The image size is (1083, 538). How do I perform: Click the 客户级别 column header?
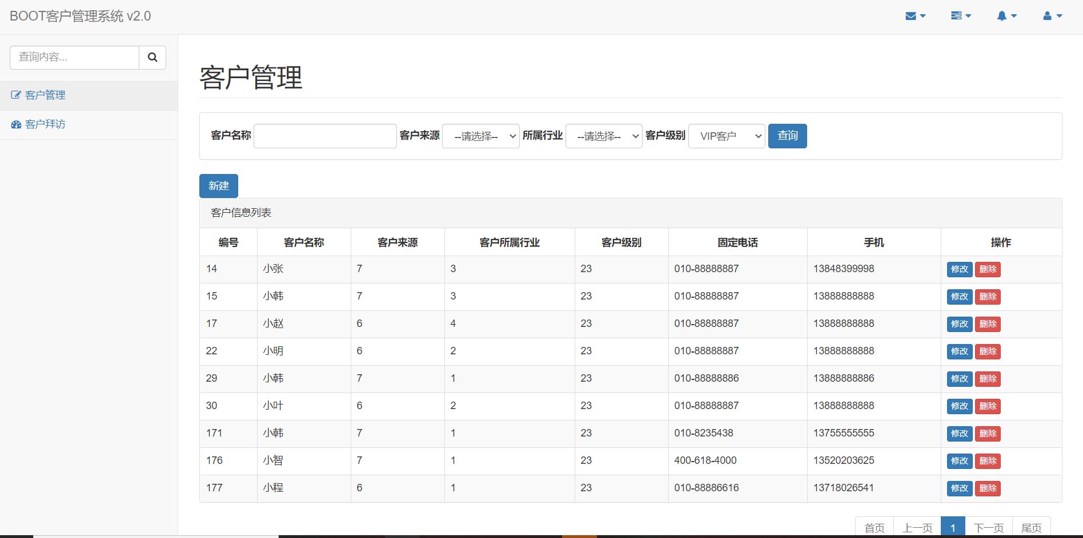(x=621, y=242)
